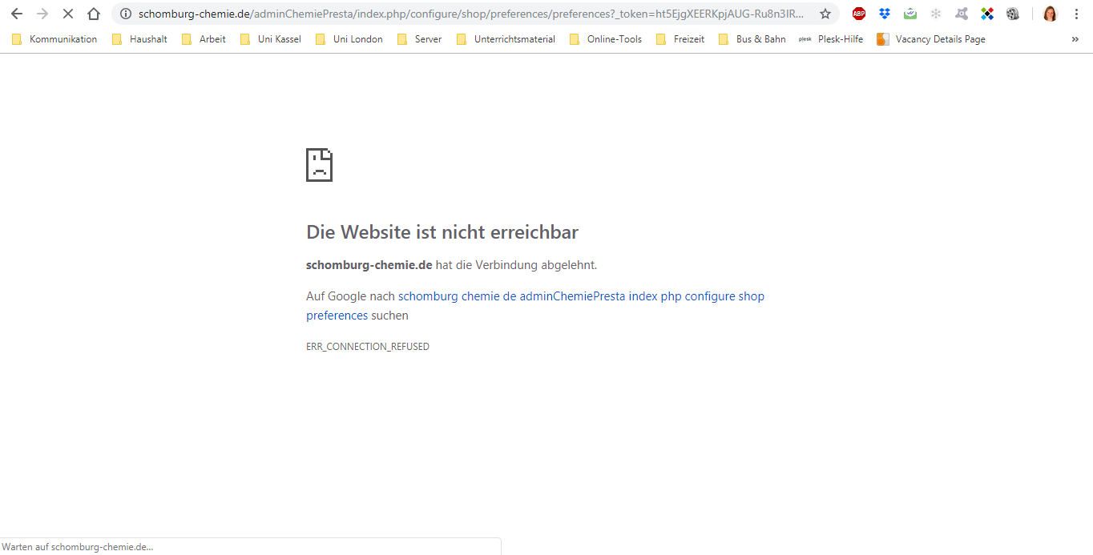This screenshot has width=1093, height=555.
Task: Open the Avast extension icon
Action: [x=962, y=14]
